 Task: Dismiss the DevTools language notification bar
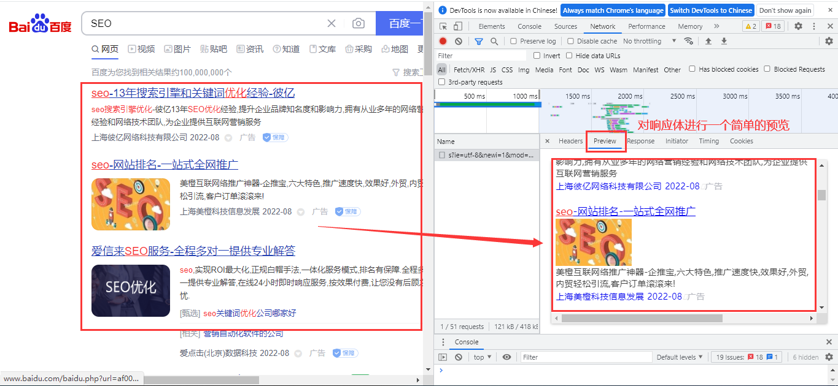tap(829, 10)
